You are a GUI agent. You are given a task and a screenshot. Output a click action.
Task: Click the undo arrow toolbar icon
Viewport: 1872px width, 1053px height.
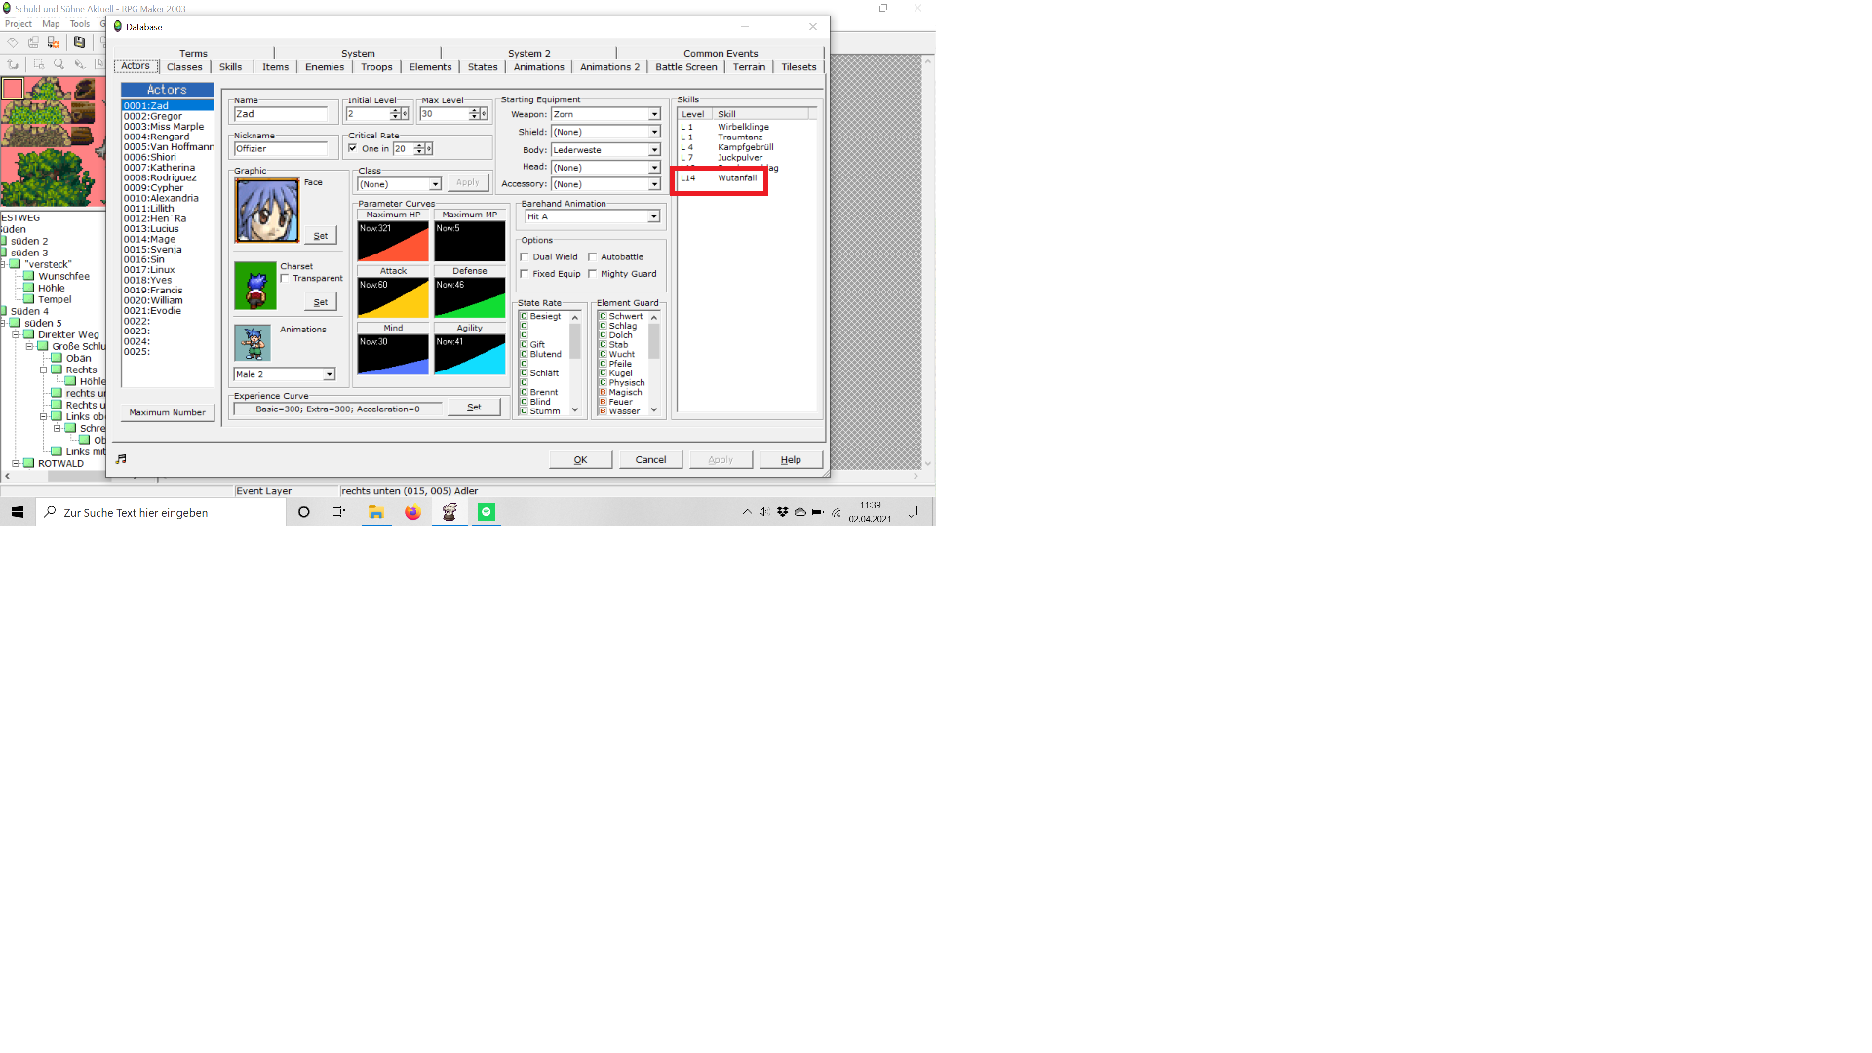pos(13,64)
